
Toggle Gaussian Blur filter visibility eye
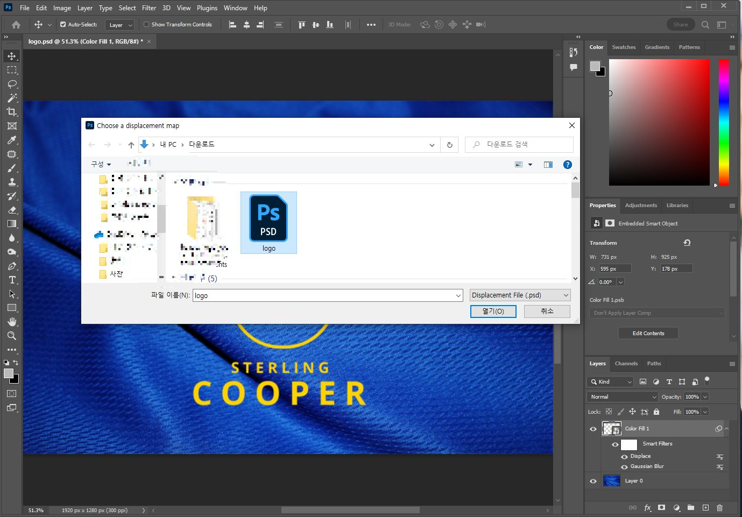pyautogui.click(x=625, y=467)
